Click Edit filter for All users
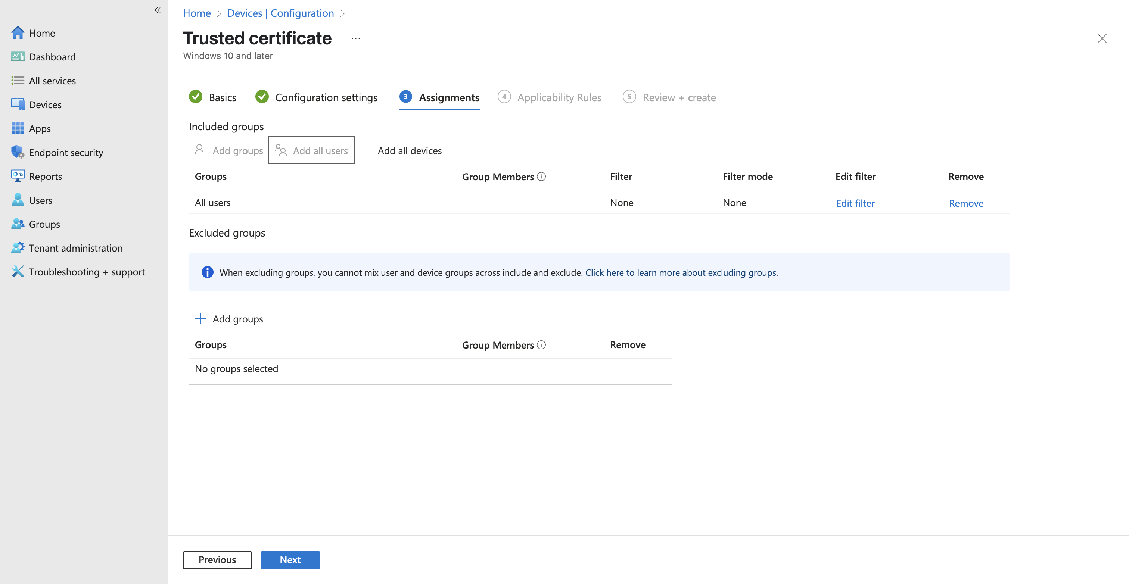This screenshot has width=1129, height=584. 855,203
